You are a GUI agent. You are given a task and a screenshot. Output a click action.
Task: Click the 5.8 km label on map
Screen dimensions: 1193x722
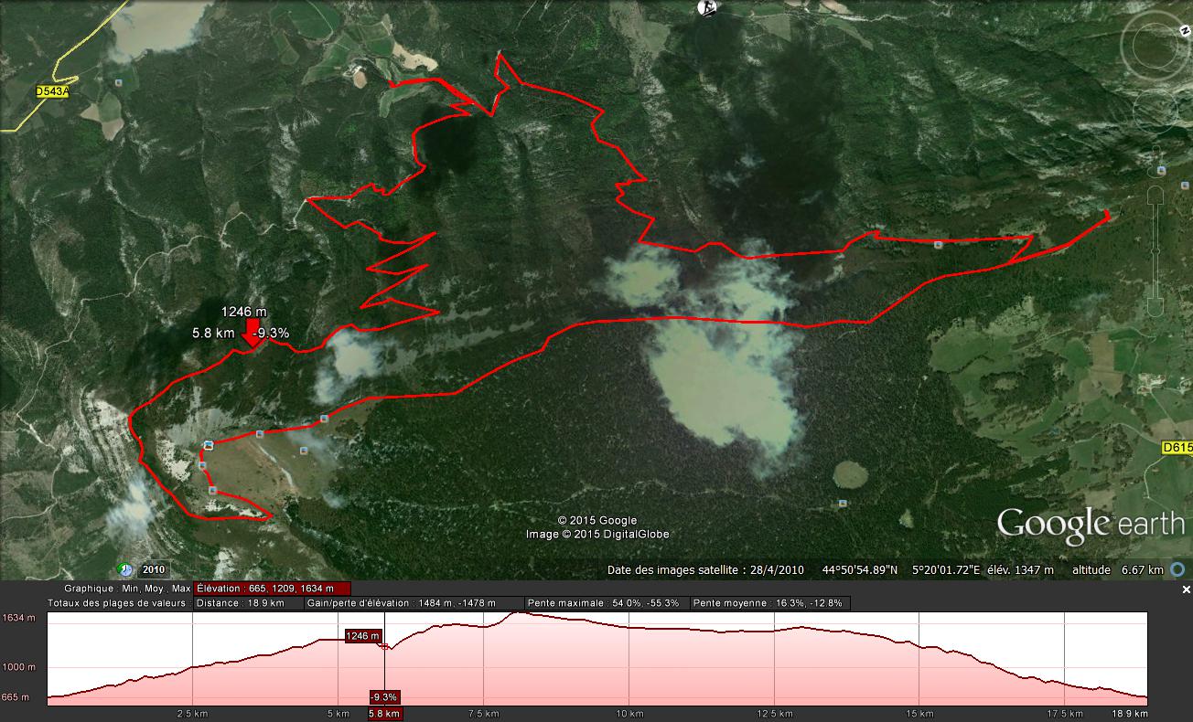click(x=213, y=333)
